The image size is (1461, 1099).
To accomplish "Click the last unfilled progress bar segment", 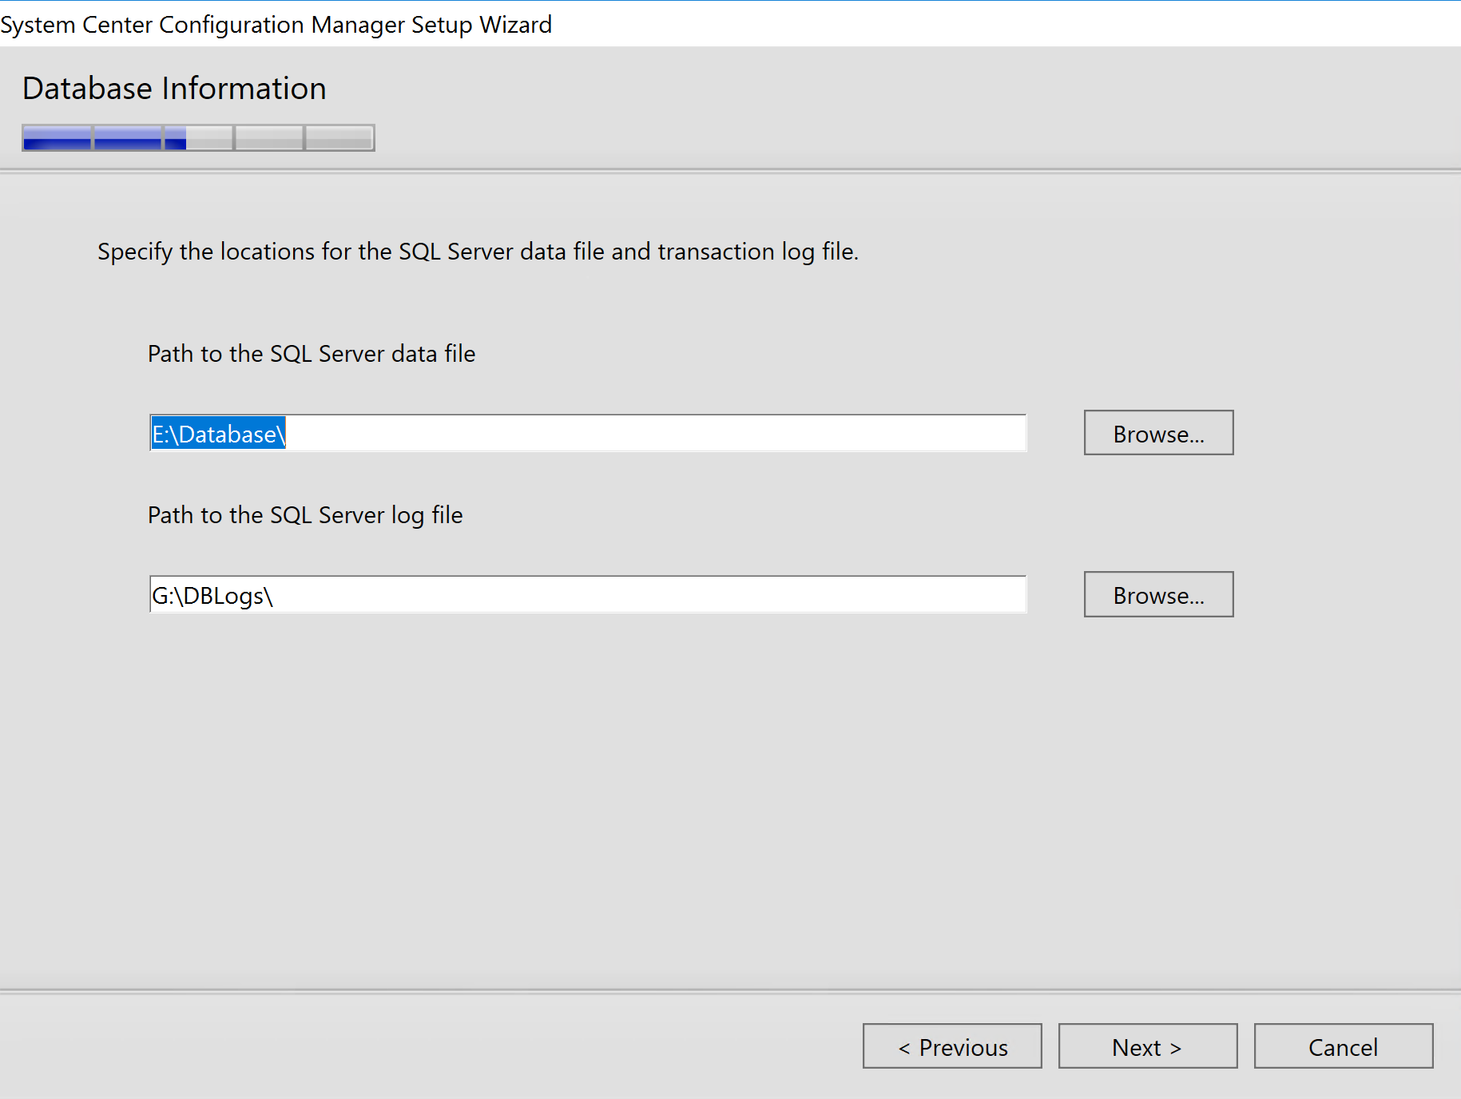I will (339, 137).
